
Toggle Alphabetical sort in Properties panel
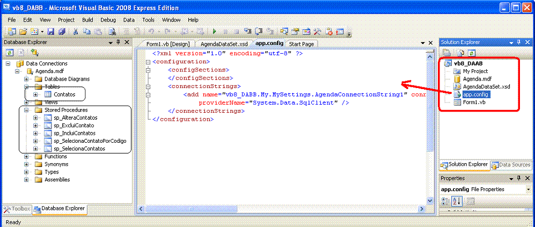(x=457, y=201)
